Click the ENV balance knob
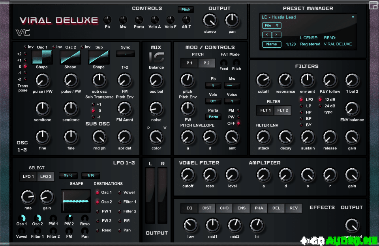 coord(352,109)
